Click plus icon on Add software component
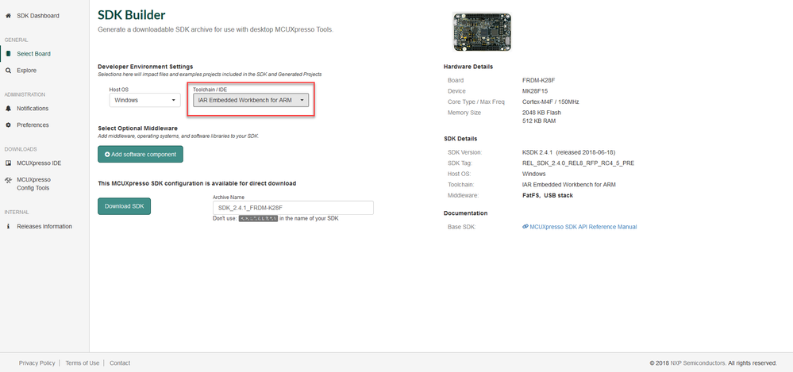793x372 pixels. tap(107, 154)
